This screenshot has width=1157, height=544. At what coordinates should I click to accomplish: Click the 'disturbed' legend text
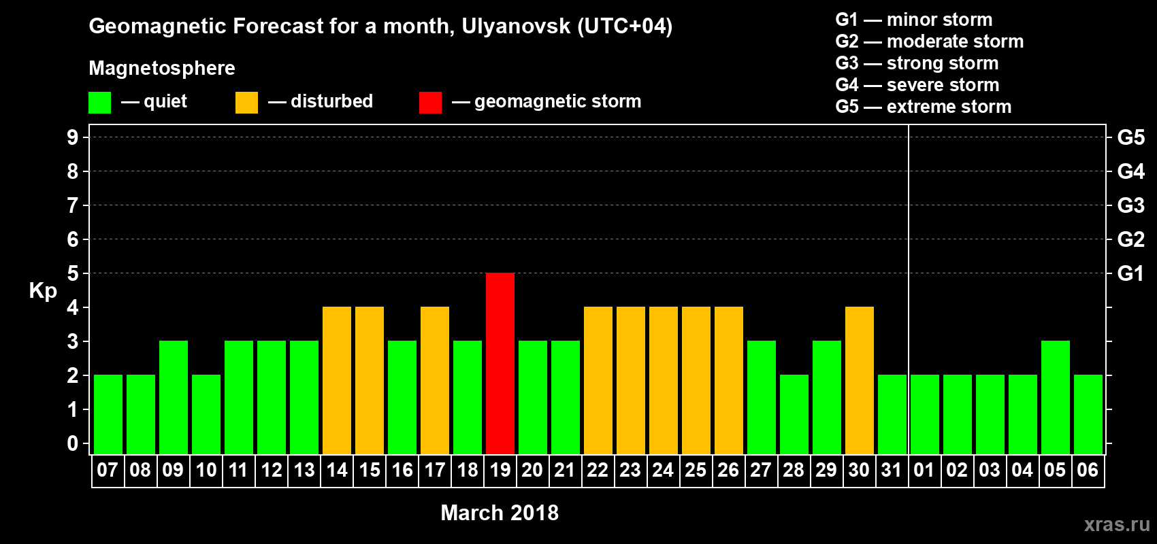pos(332,101)
